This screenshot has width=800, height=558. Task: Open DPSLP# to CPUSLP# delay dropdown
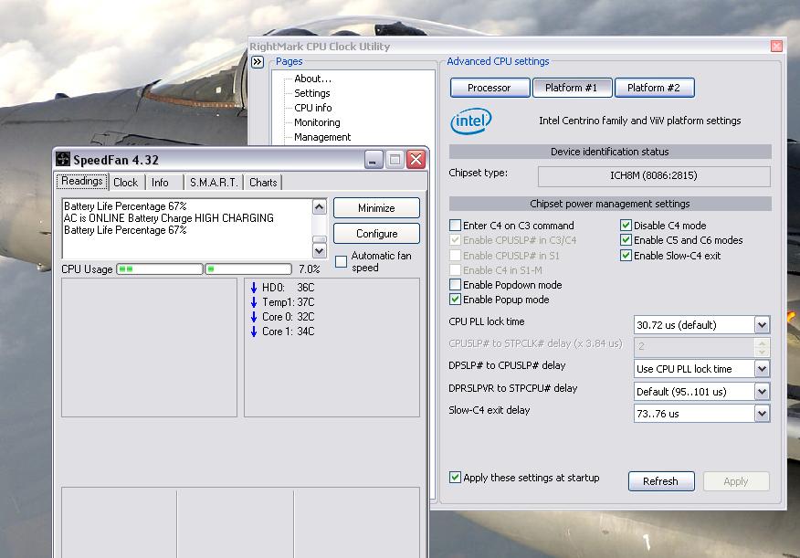762,369
